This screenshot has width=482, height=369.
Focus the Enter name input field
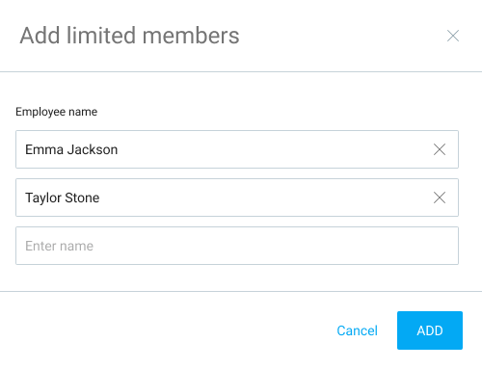pyautogui.click(x=237, y=246)
